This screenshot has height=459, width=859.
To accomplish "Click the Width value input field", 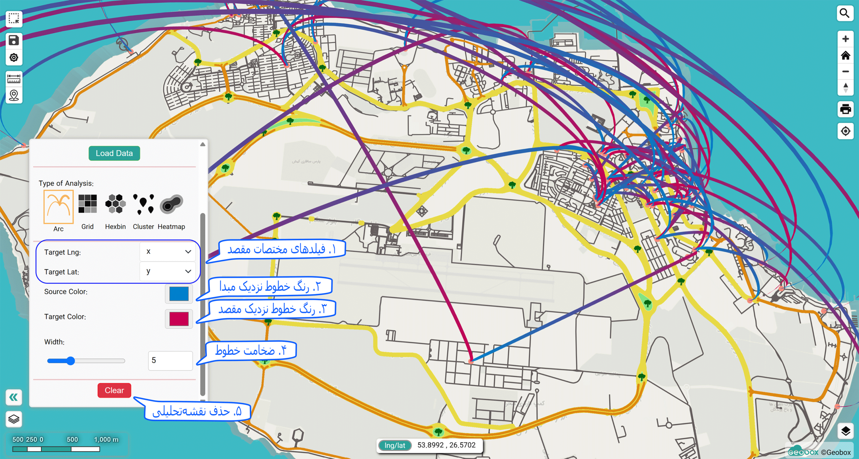I will pyautogui.click(x=170, y=361).
